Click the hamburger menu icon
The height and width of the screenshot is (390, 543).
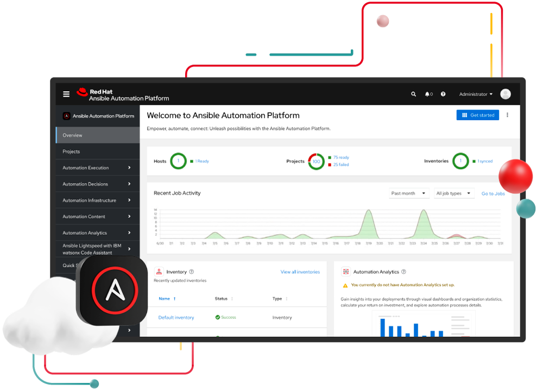point(66,94)
